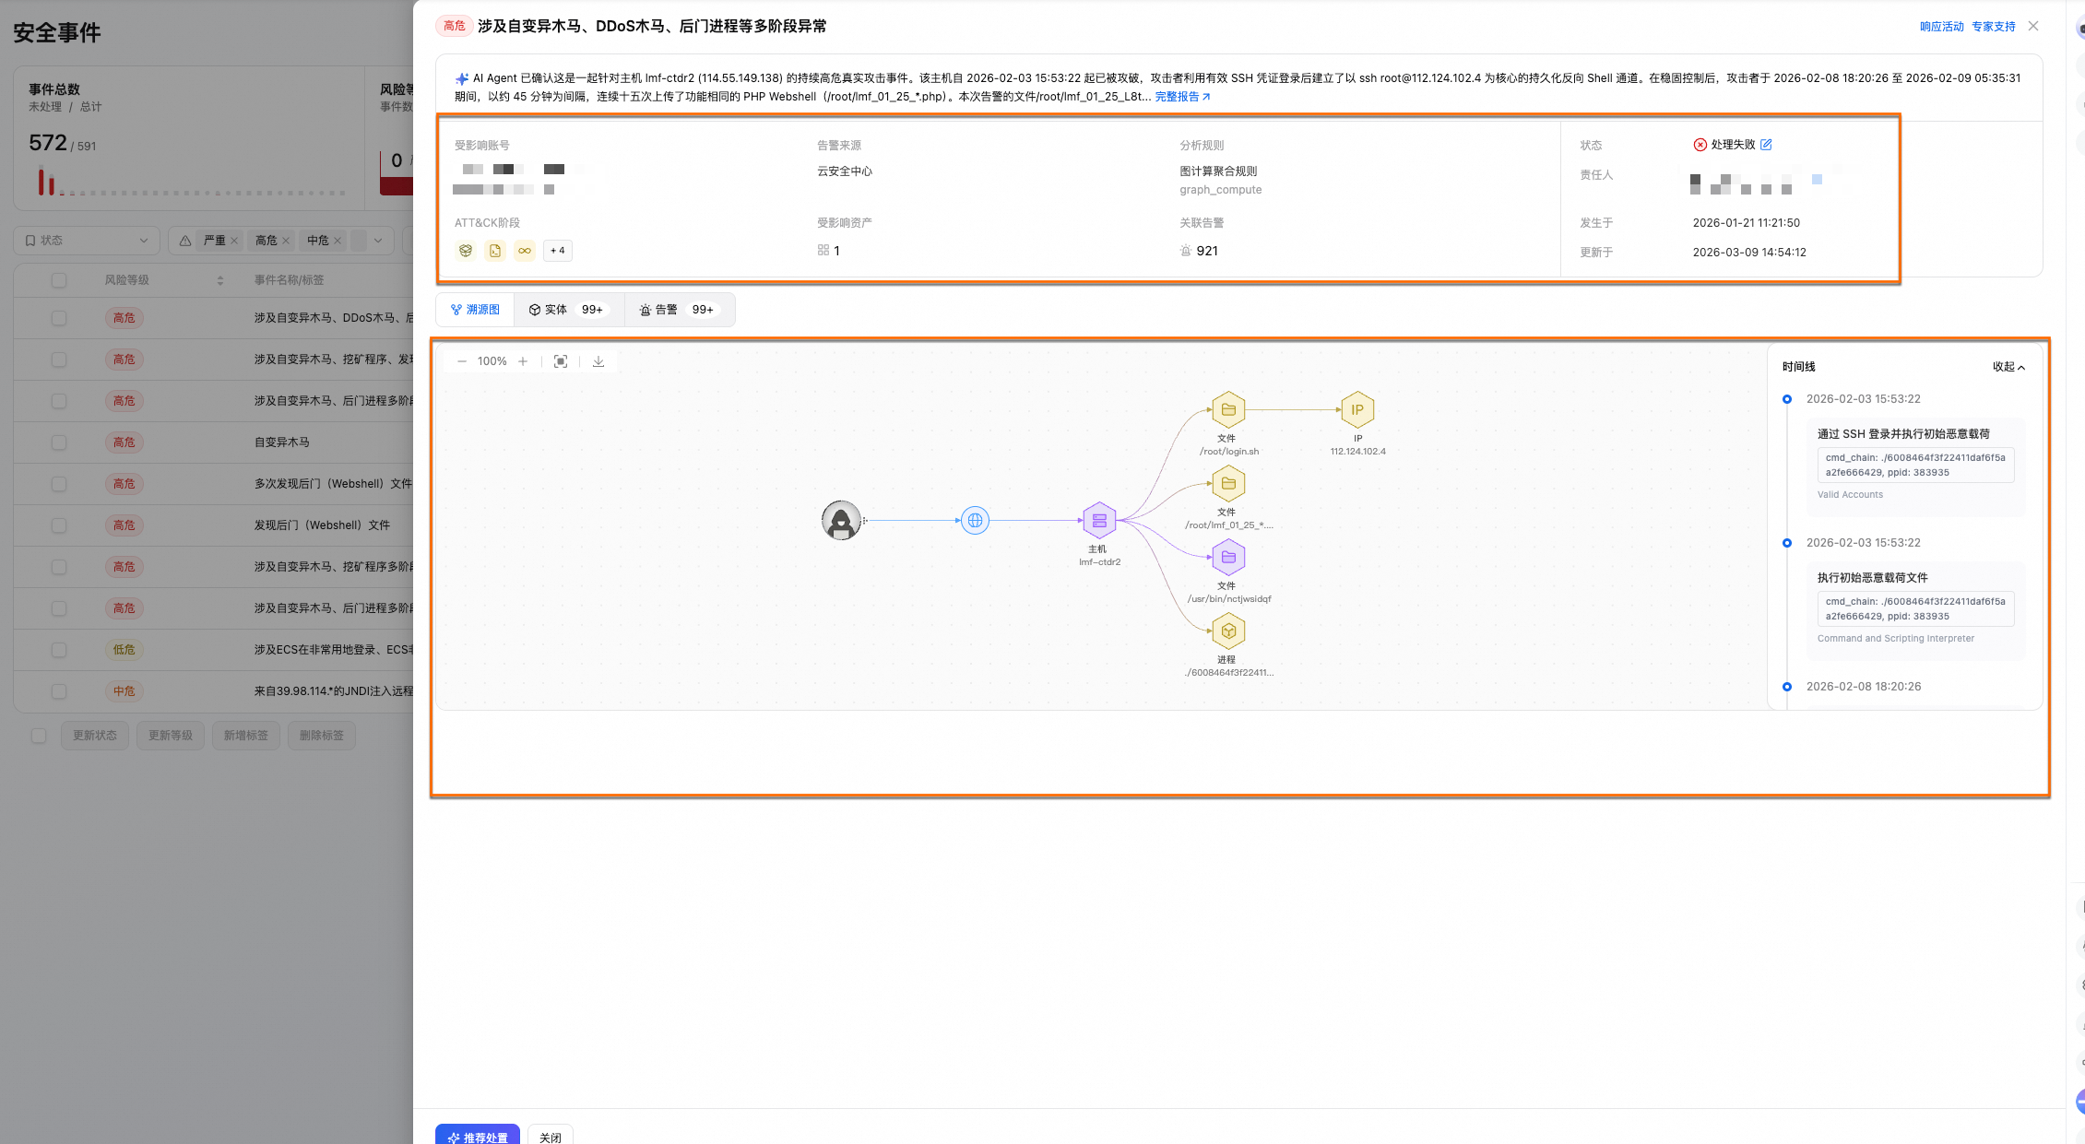
Task: Click the 2026-02-08 18:20:26 timeline marker
Action: coord(1787,687)
